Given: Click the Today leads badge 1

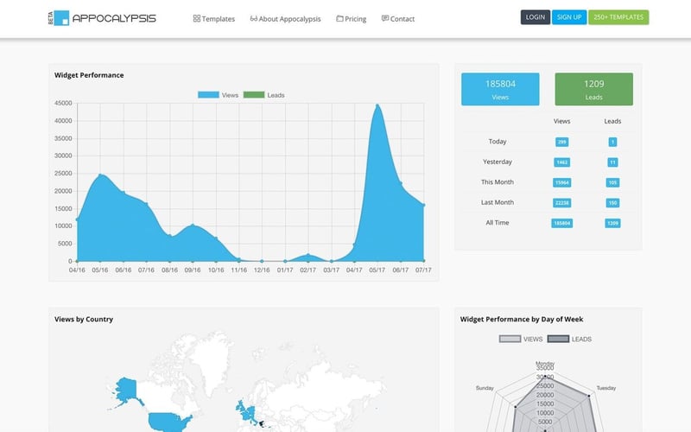Looking at the screenshot, I should coord(612,142).
